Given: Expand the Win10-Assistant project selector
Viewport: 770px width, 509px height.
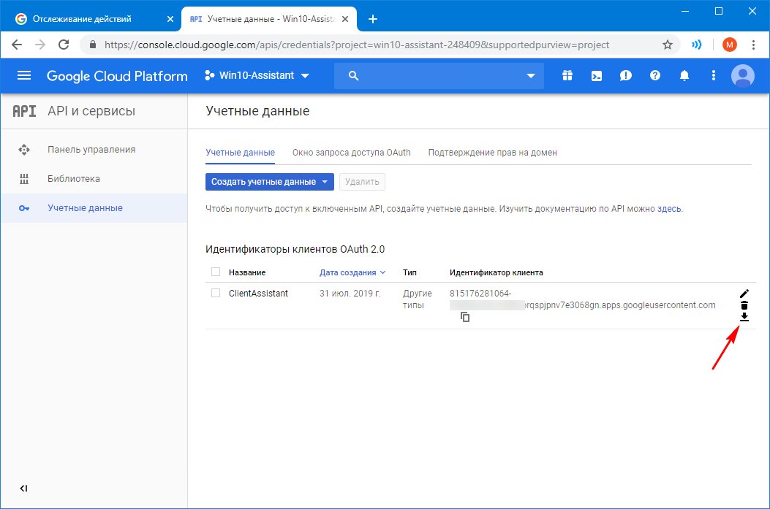Looking at the screenshot, I should tap(257, 76).
